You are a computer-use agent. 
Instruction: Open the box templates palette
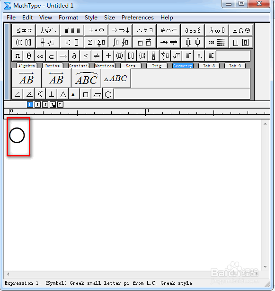[241, 42]
